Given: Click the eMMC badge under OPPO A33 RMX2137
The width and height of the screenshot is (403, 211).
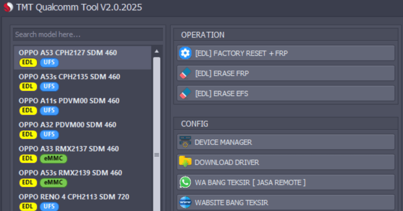Looking at the screenshot, I should (x=54, y=159).
